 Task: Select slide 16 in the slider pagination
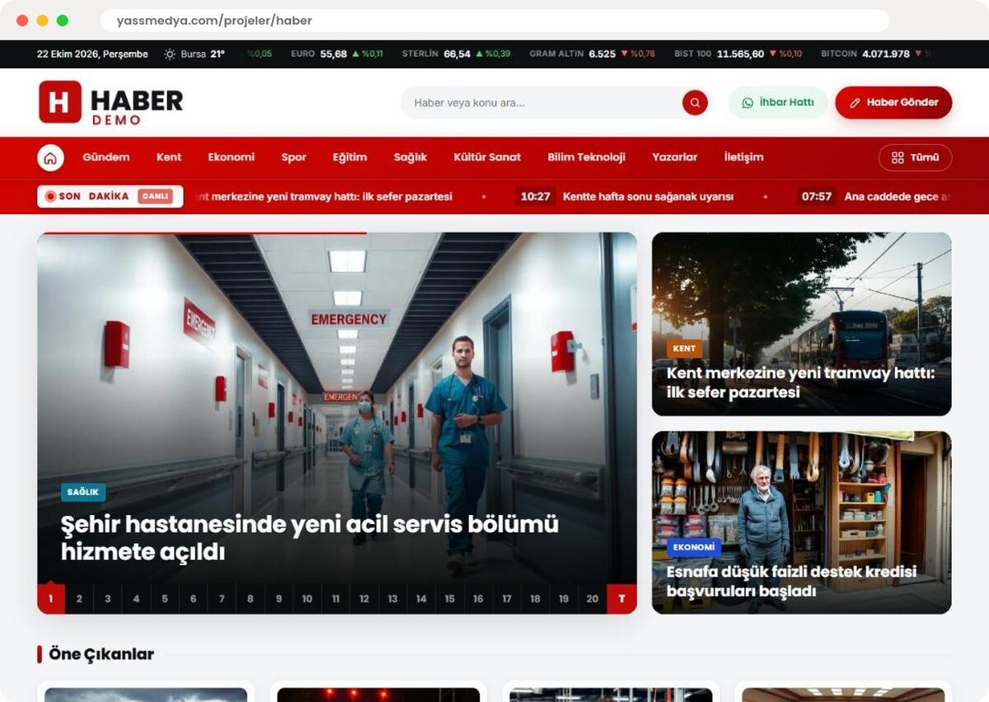478,599
